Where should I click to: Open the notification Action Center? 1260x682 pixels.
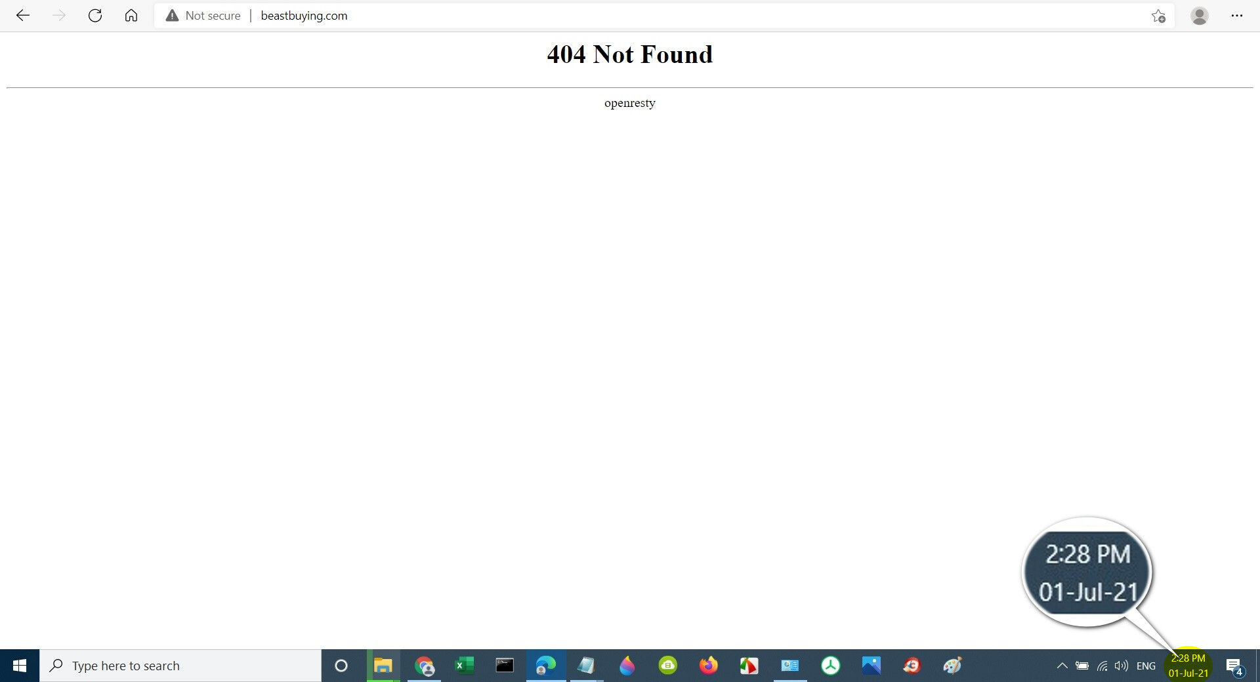point(1235,666)
